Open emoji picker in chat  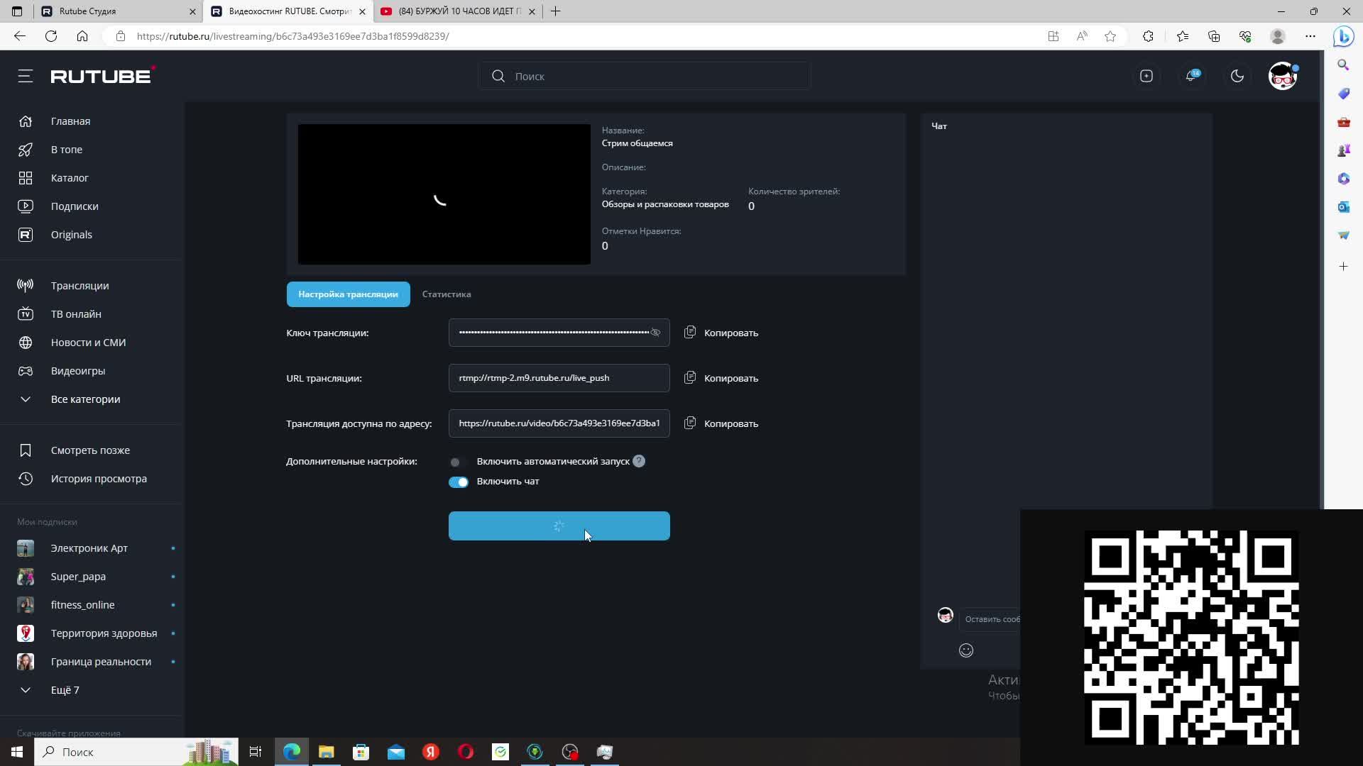(965, 650)
